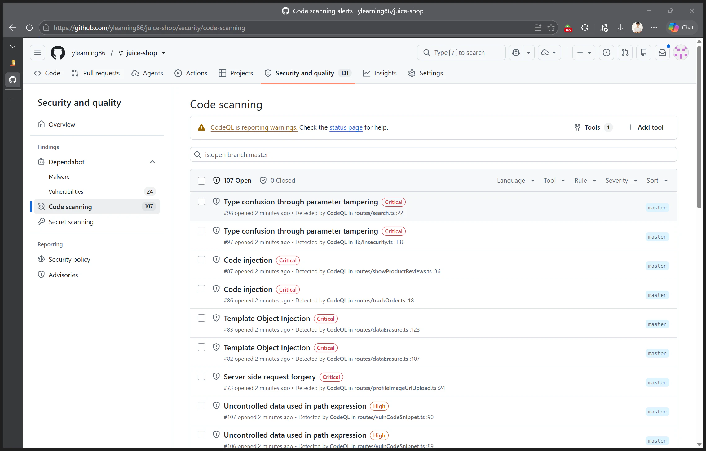Open the browser music and media icon
Screen dimensions: 706x451
604,28
